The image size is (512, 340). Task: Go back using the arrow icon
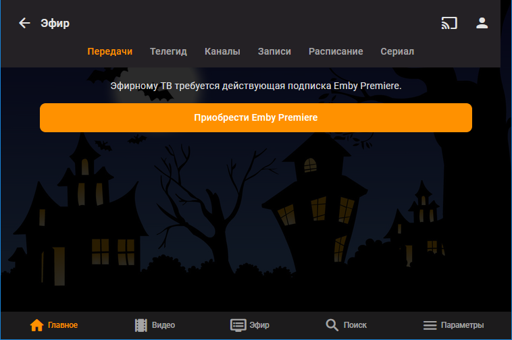click(24, 23)
